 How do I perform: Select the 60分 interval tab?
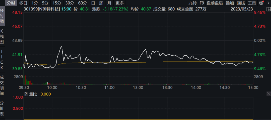(x=83, y=3)
